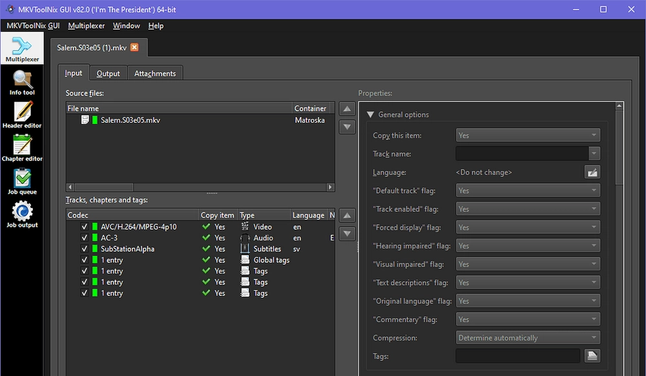Click the Copy item column header
Screen dimensions: 646x376
(x=218, y=215)
